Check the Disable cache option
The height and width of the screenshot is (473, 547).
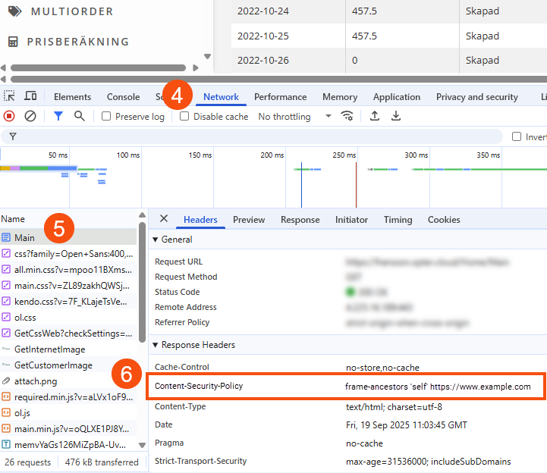point(184,117)
